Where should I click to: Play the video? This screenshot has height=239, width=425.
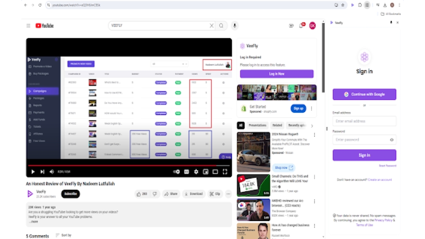point(33,172)
